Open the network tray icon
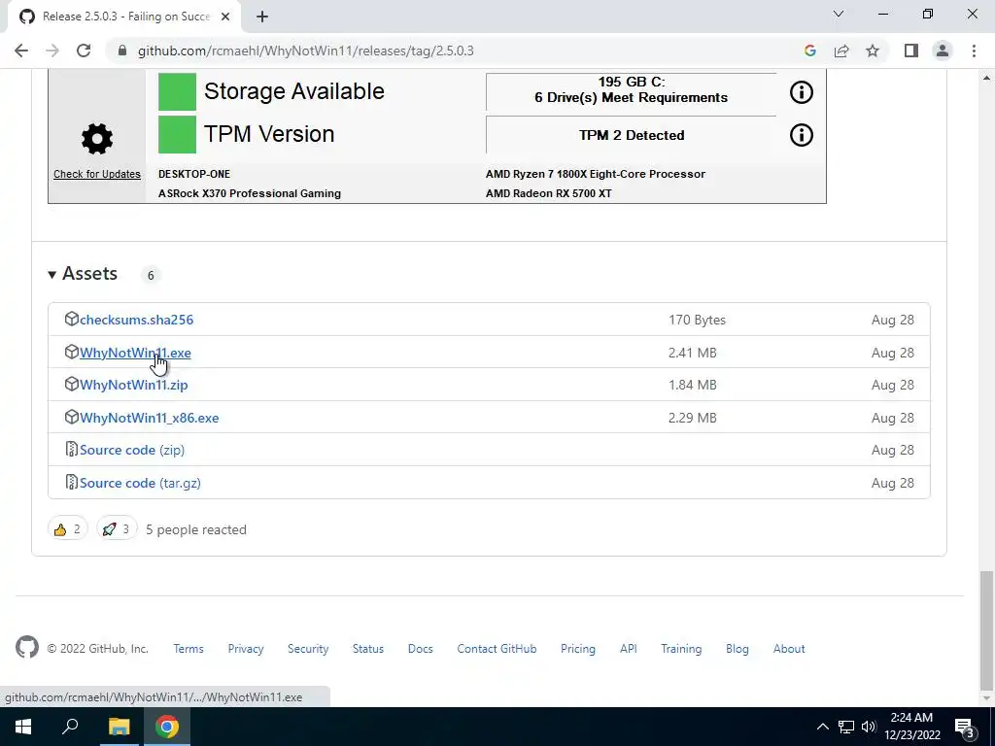 (846, 727)
